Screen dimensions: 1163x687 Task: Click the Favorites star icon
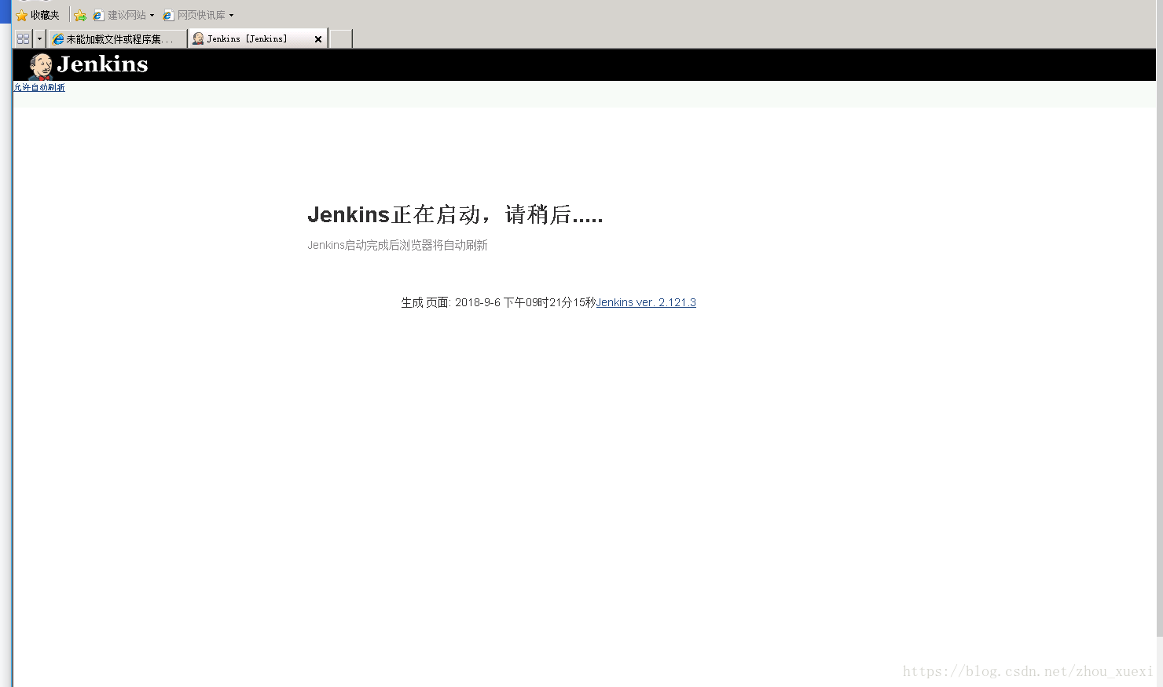21,15
